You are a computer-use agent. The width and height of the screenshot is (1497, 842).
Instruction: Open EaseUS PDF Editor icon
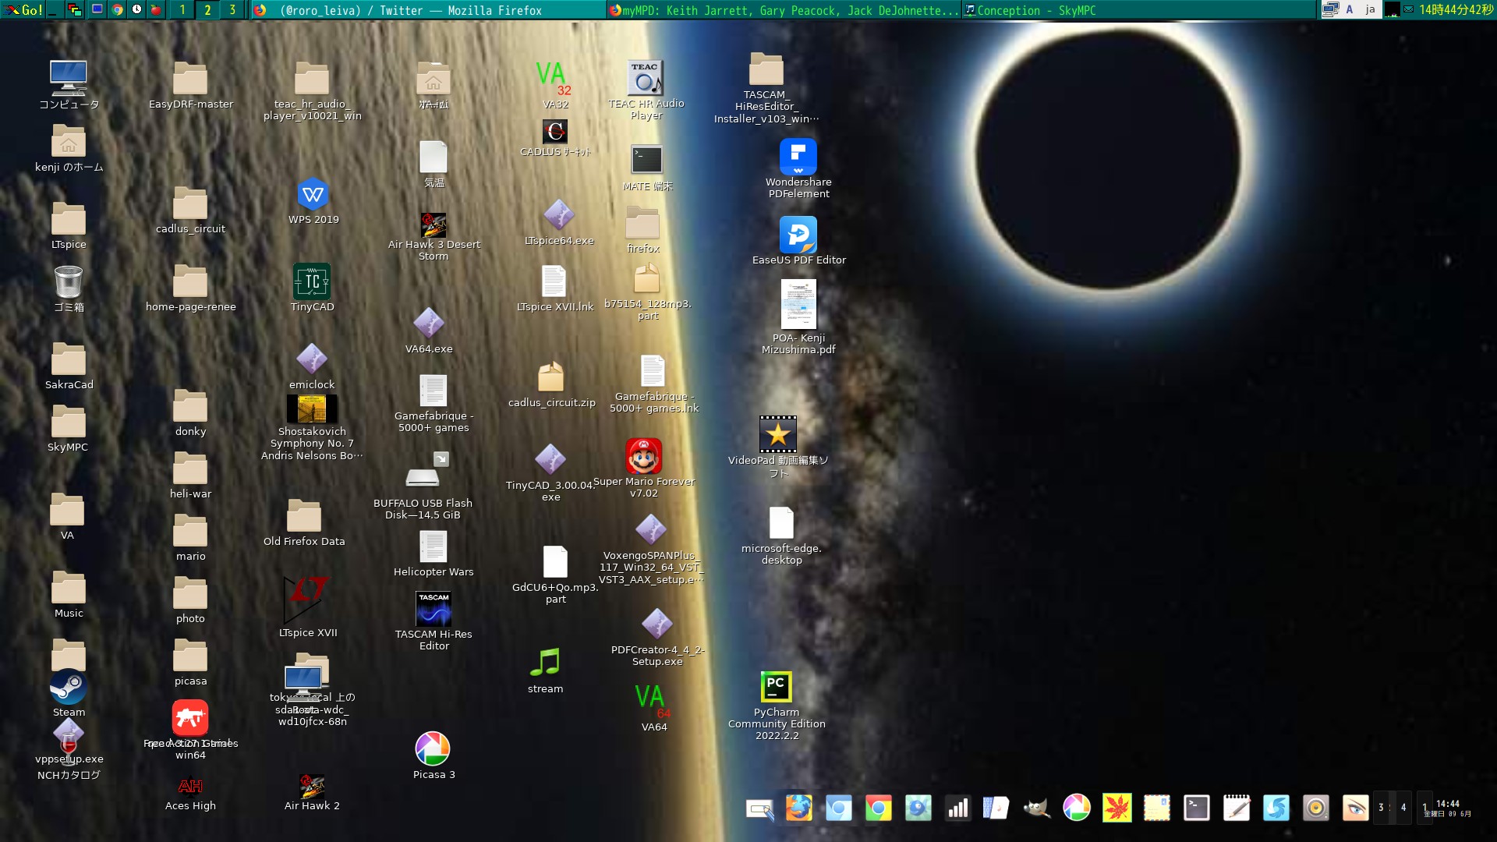[798, 235]
